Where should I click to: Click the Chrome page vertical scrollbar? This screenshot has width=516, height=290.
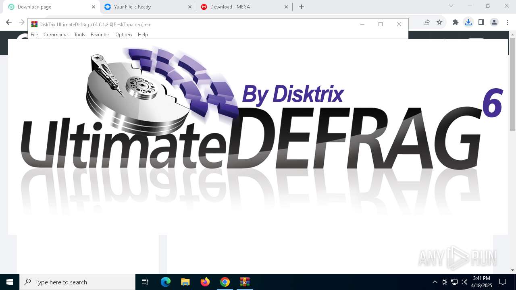click(512, 85)
